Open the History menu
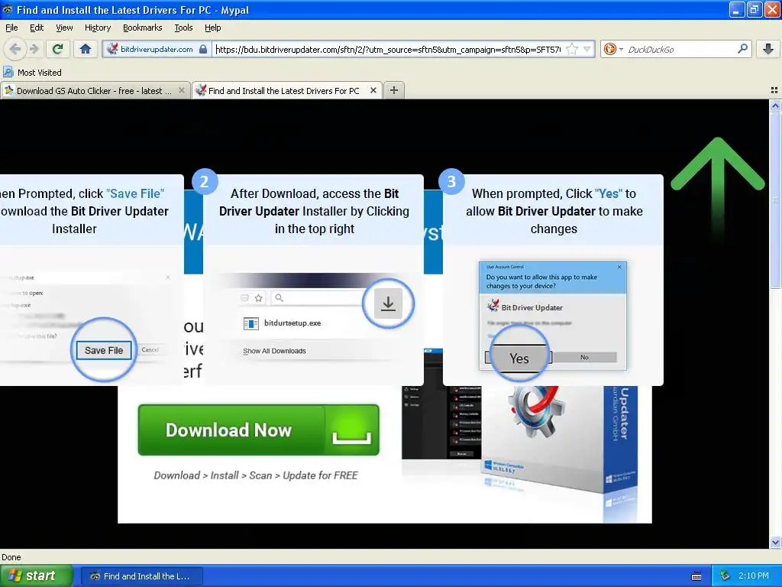This screenshot has height=587, width=782. (x=97, y=28)
